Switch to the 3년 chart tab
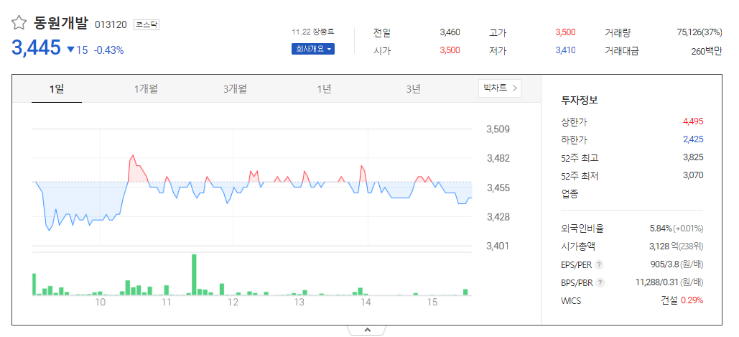 tap(414, 88)
